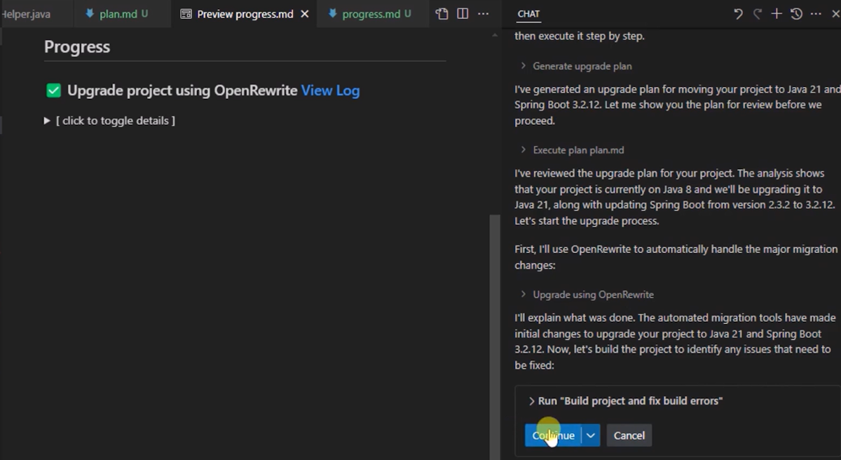841x460 pixels.
Task: Open the editor's more actions menu
Action: (484, 13)
